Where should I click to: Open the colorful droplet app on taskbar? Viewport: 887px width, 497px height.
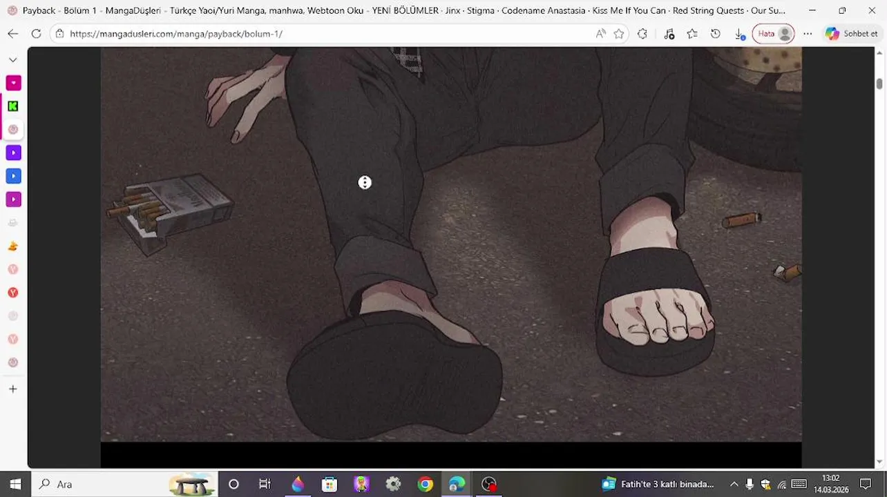coord(298,485)
